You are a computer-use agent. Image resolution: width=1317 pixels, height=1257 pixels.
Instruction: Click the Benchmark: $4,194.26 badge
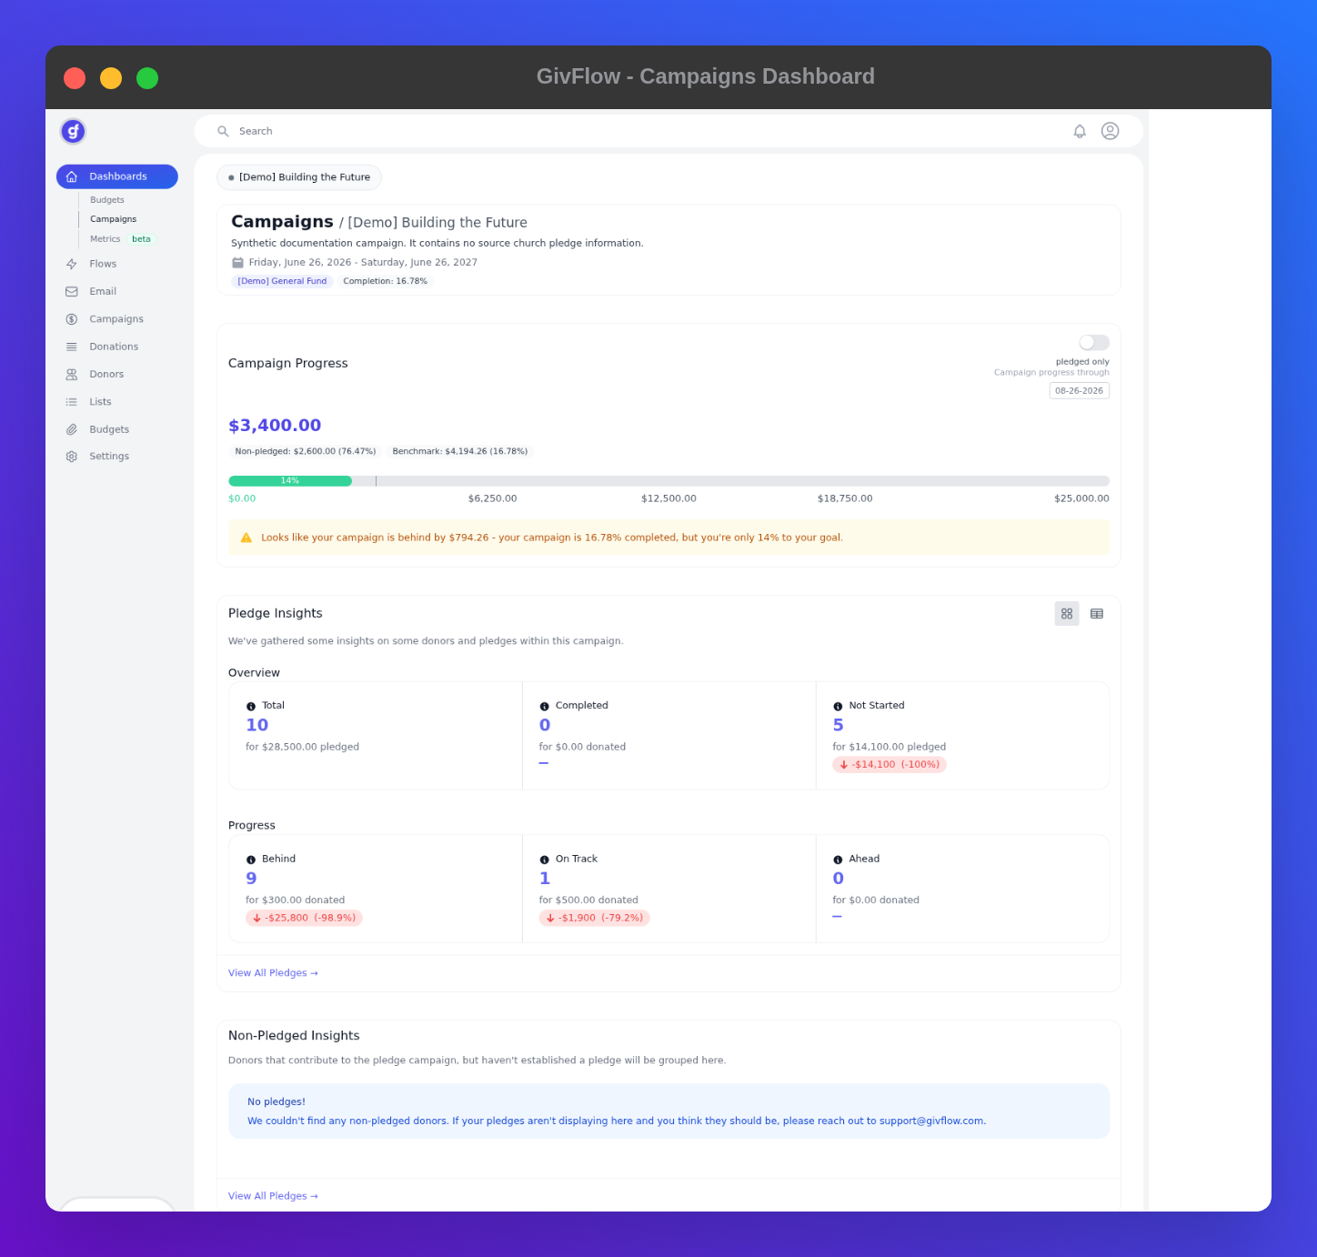tap(459, 451)
